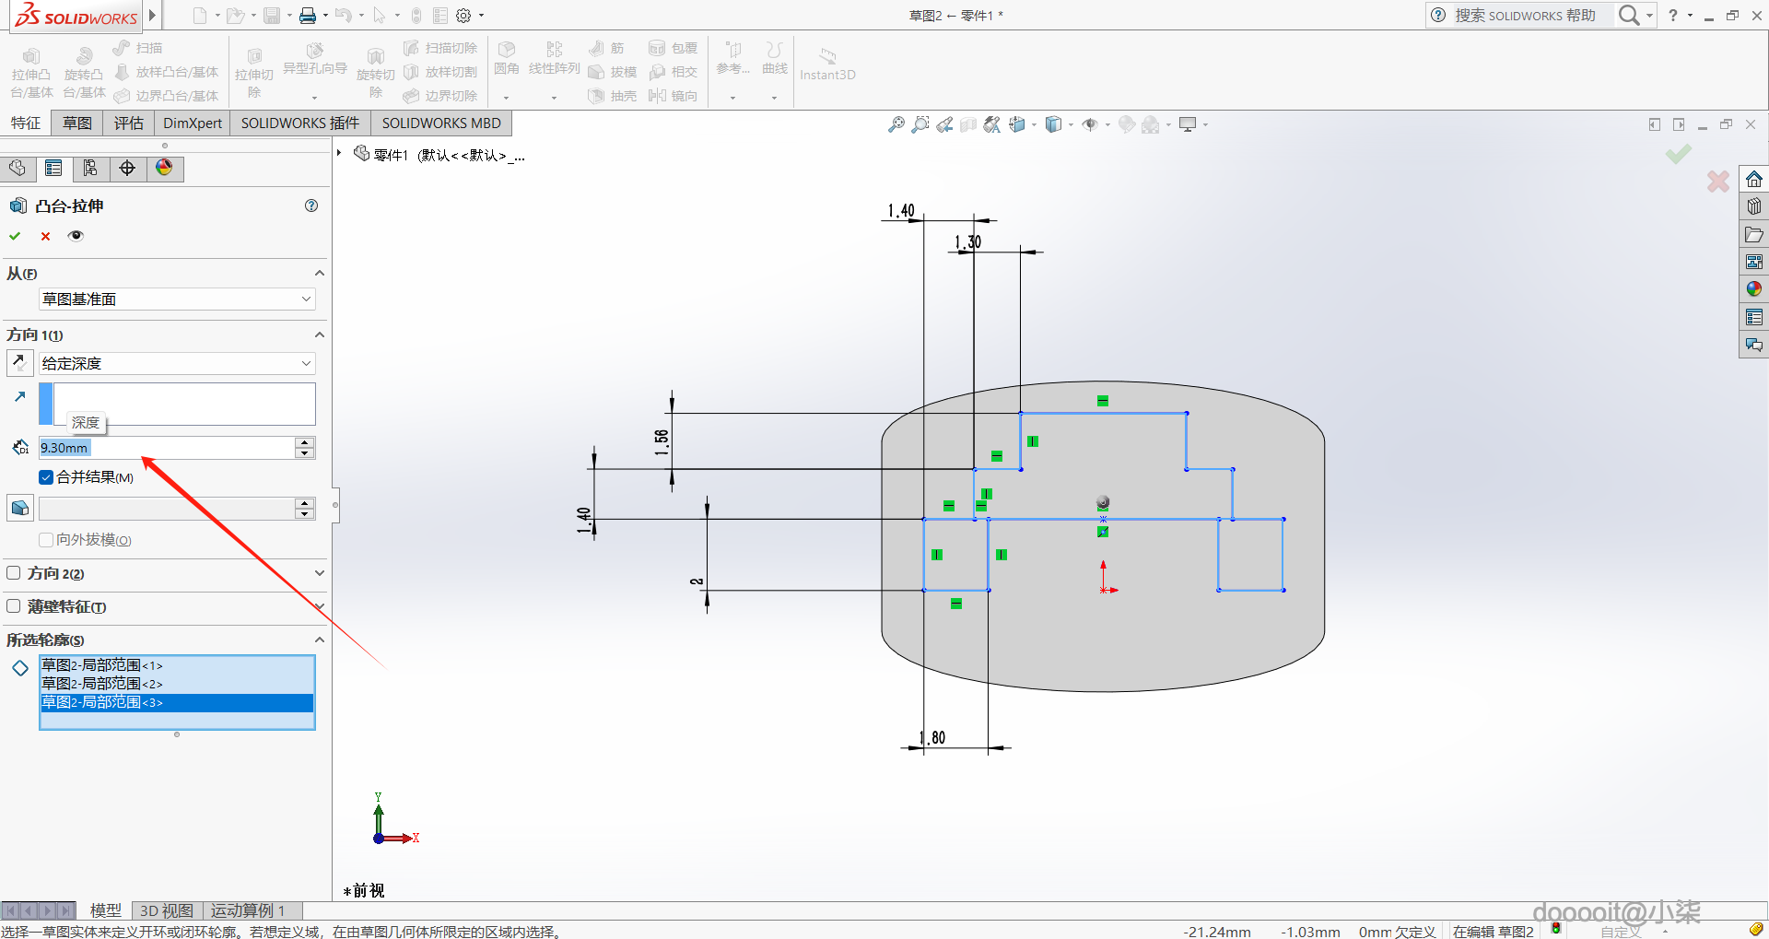Toggle the draft on/off icon
Image resolution: width=1769 pixels, height=939 pixels.
click(x=19, y=508)
